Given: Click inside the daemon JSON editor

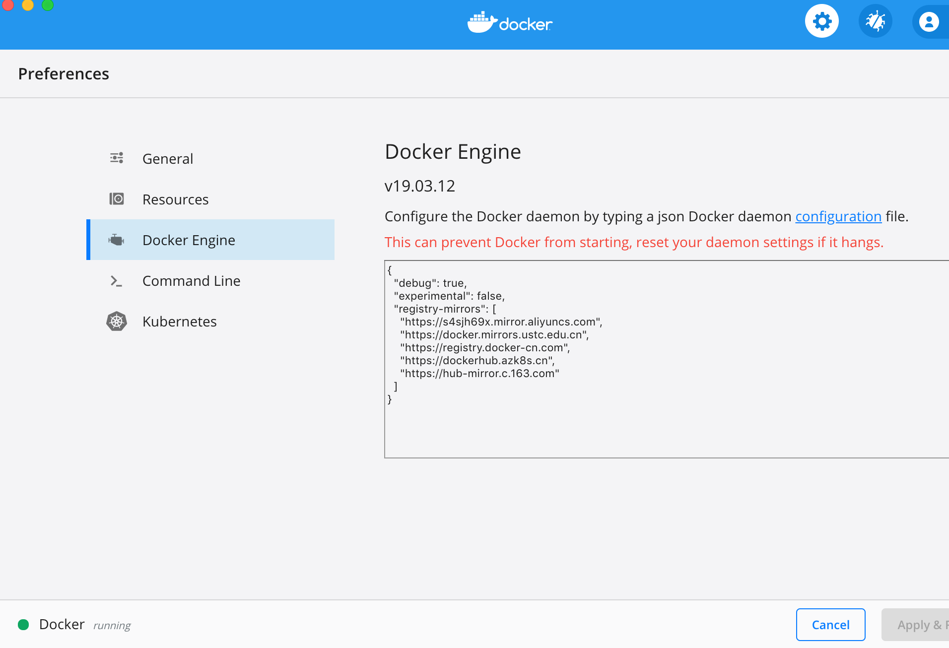Looking at the screenshot, I should (665, 427).
